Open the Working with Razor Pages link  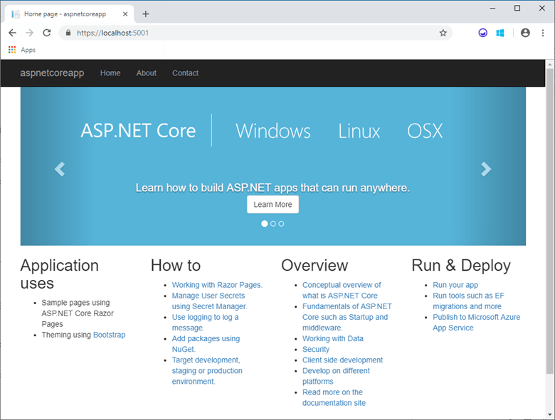pos(217,285)
